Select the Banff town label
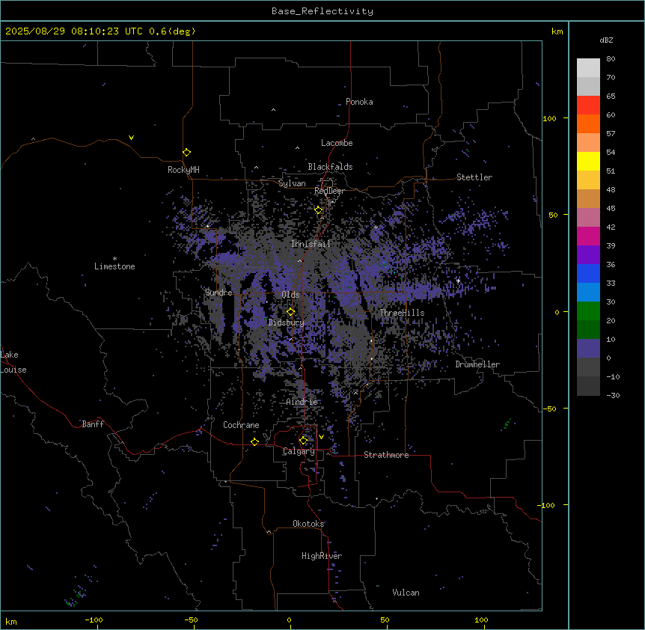This screenshot has height=630, width=645. pyautogui.click(x=93, y=424)
